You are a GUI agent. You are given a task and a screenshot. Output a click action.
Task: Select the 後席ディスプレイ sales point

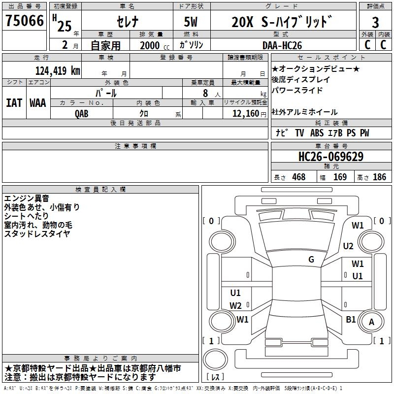click(301, 79)
